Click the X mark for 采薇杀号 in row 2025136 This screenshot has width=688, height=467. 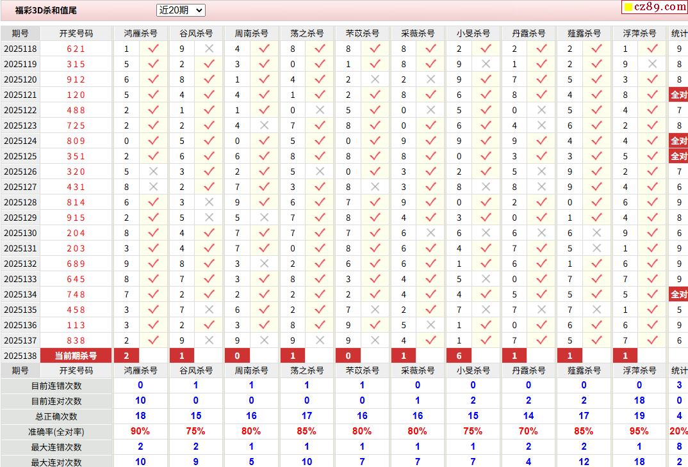coord(430,324)
